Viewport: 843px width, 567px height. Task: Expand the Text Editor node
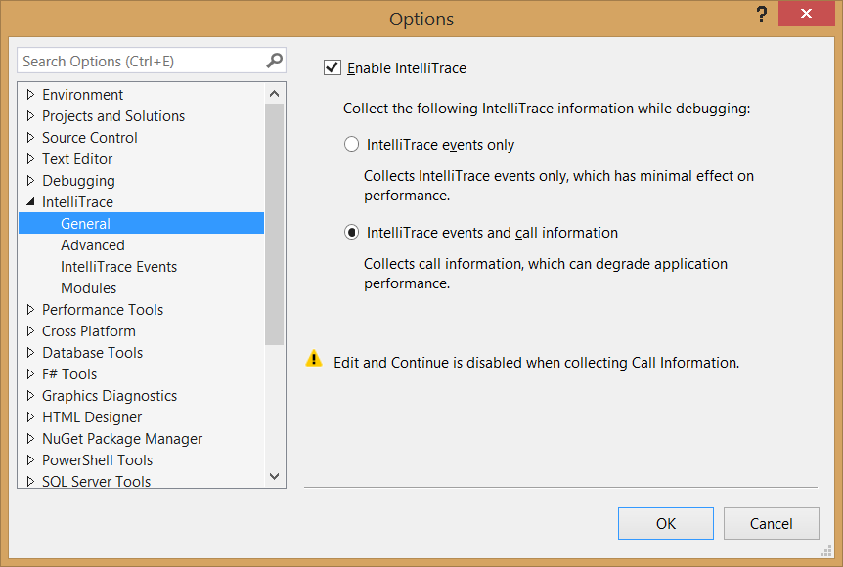click(30, 159)
